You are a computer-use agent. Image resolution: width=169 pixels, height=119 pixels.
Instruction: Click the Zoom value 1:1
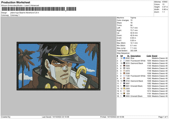163,12
